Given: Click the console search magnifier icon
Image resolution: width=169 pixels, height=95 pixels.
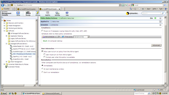Looking at the screenshot, I should coord(163,13).
